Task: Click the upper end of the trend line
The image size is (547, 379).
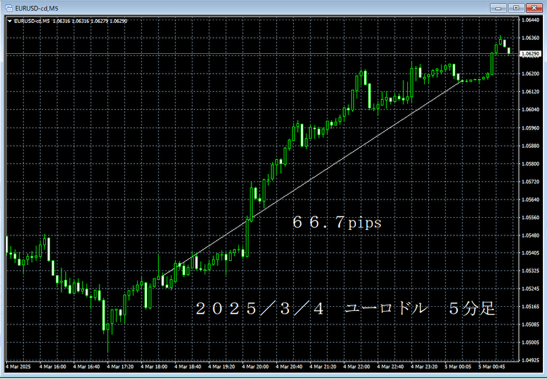Action: click(x=463, y=81)
